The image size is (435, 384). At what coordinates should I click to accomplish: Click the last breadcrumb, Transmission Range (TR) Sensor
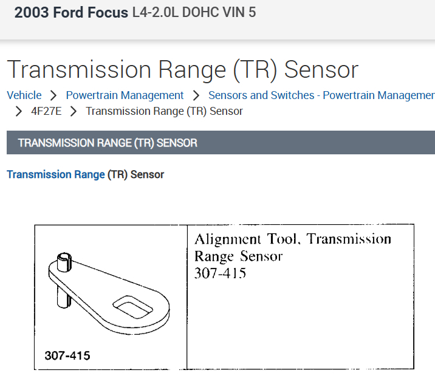click(x=164, y=111)
